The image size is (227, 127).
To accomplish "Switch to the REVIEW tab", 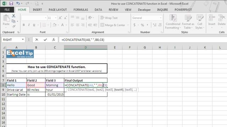I will [x=113, y=10].
